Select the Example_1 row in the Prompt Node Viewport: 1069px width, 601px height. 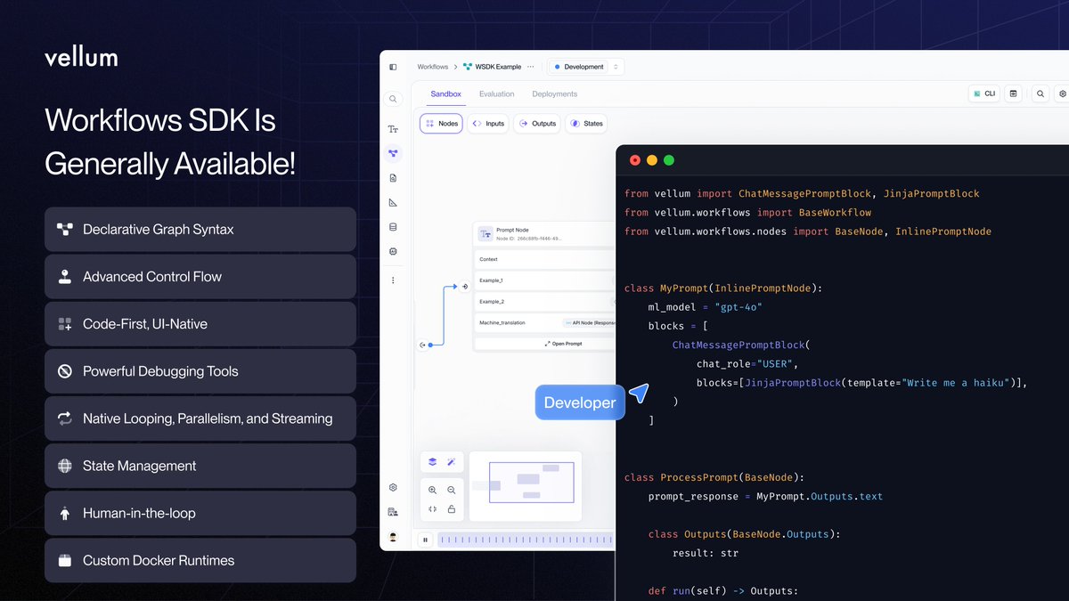(x=544, y=280)
